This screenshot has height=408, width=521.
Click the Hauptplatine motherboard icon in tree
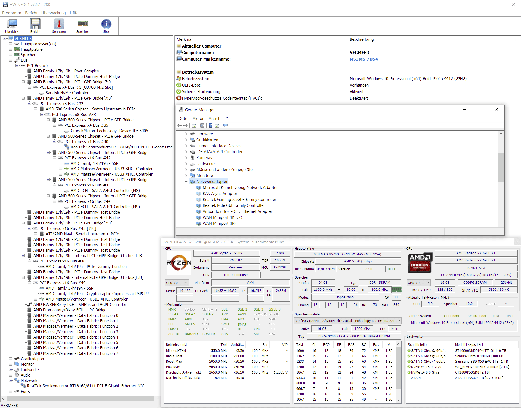coord(17,49)
